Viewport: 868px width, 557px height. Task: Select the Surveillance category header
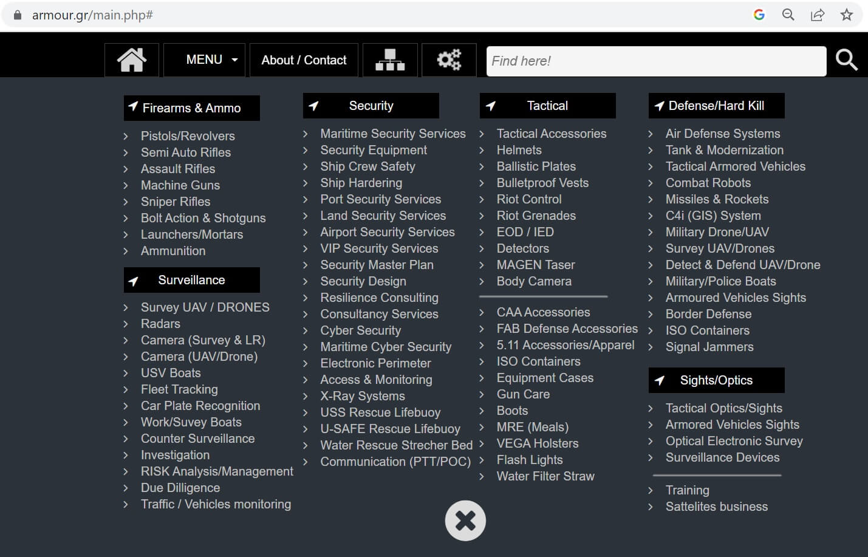click(191, 280)
